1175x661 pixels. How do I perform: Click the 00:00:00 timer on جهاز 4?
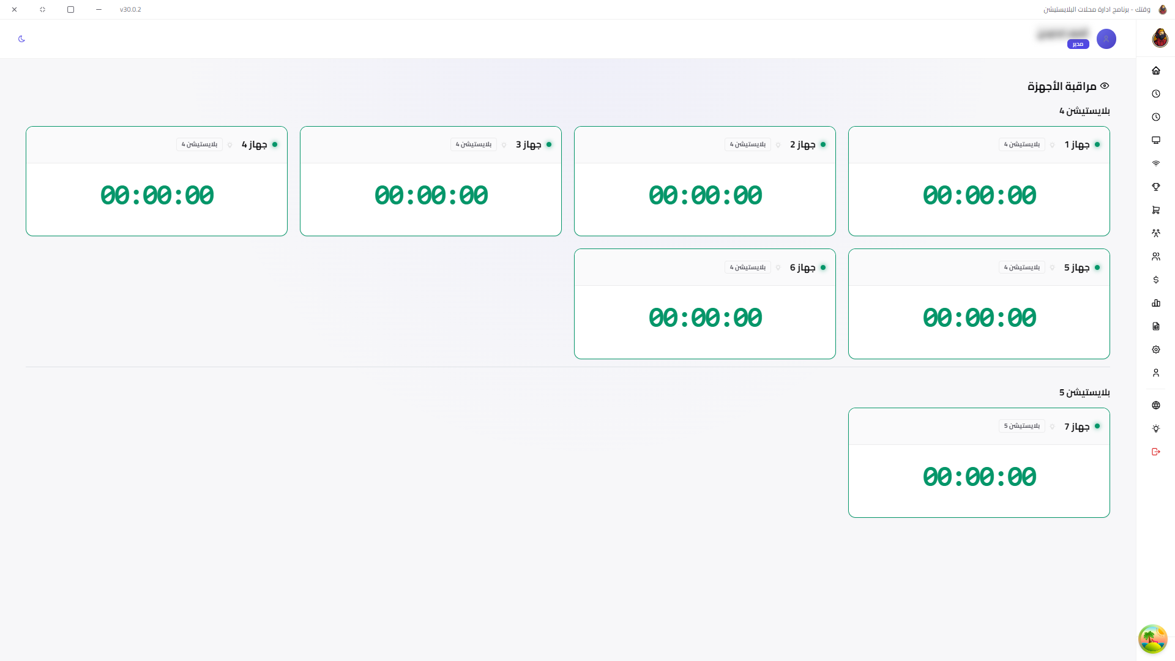tap(157, 196)
